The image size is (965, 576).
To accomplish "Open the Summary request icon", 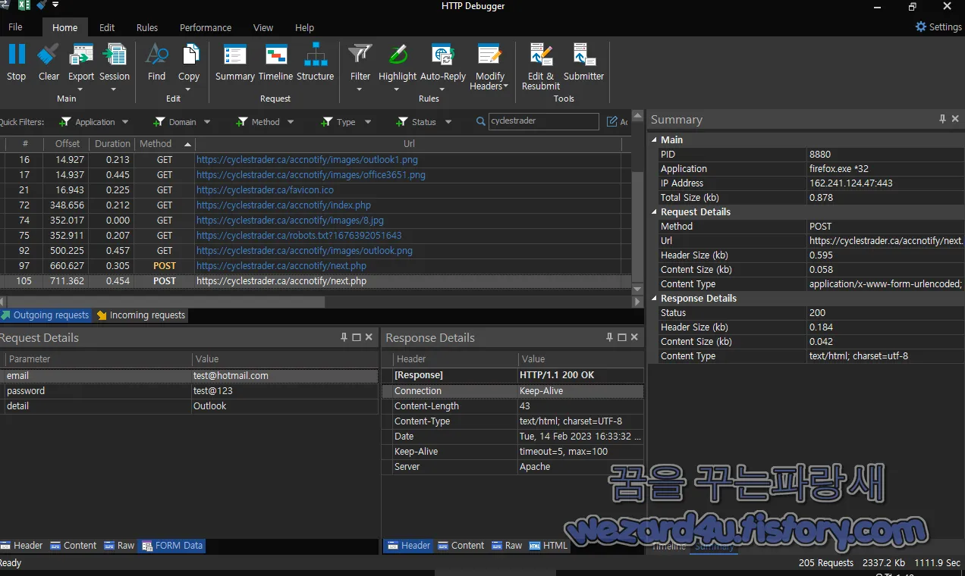I will pos(235,55).
